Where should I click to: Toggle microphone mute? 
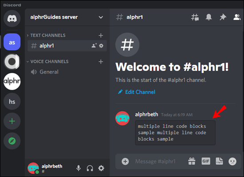coord(79,168)
